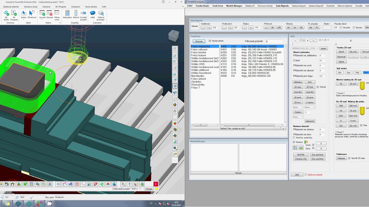This screenshot has width=369, height=207.
Task: Click the Change button on floating toolbar
Action: pyautogui.click(x=149, y=189)
